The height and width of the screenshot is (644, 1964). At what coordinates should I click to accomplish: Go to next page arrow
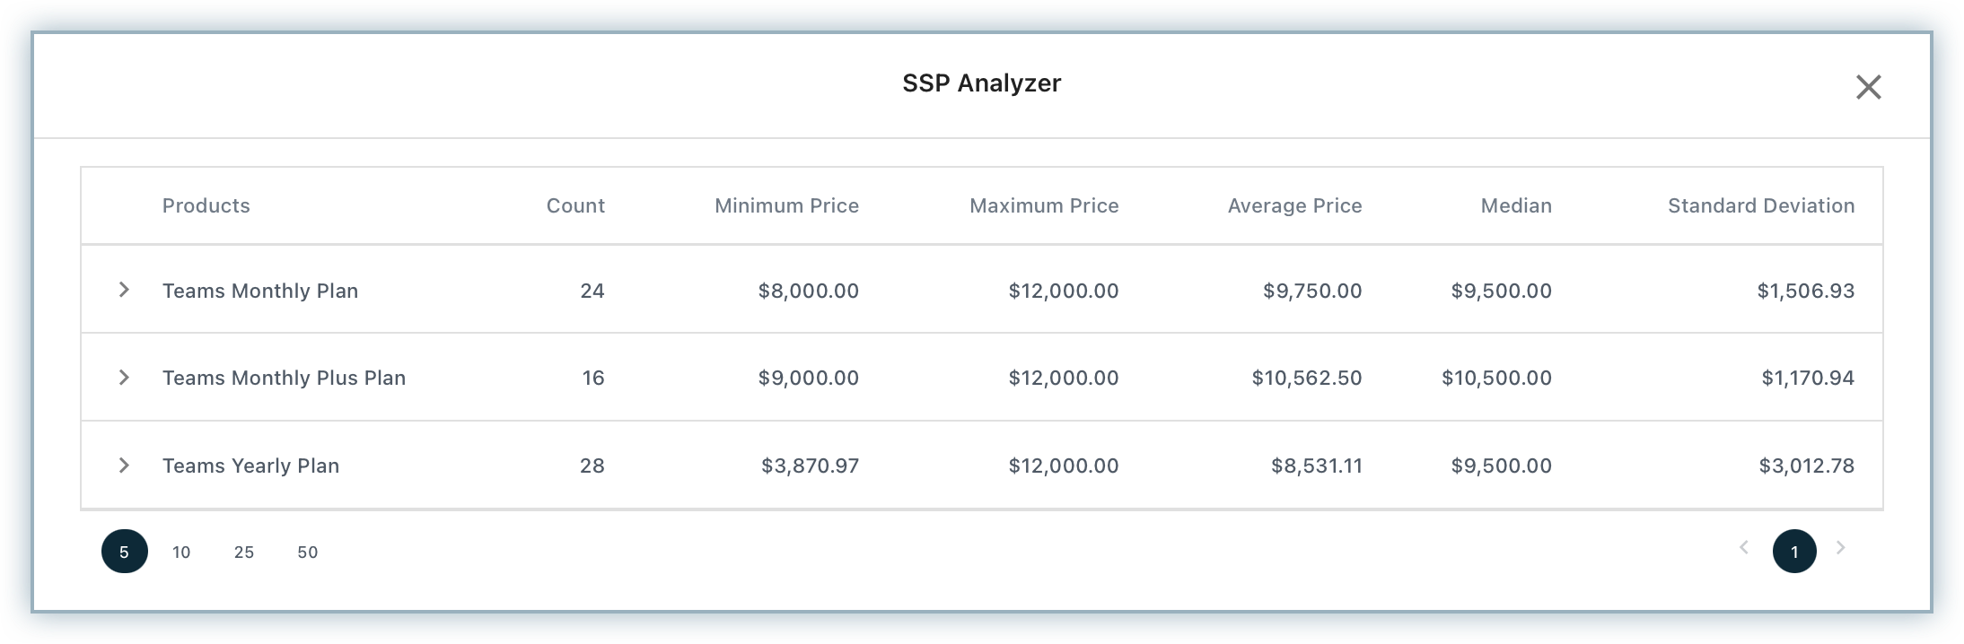(x=1841, y=548)
